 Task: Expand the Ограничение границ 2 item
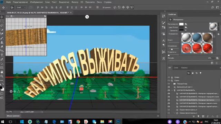point(175,113)
